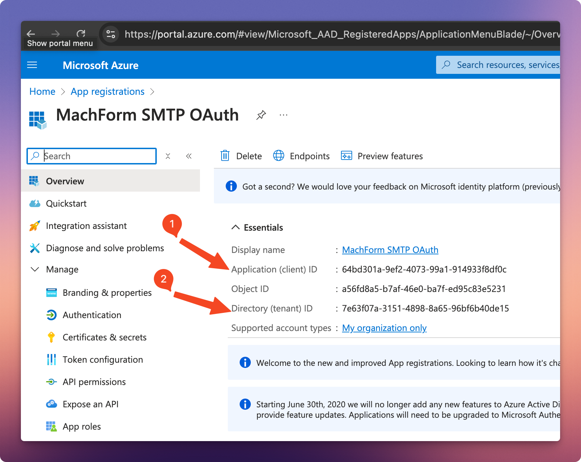Navigate to Home breadcrumb
This screenshot has height=462, width=581.
(42, 91)
